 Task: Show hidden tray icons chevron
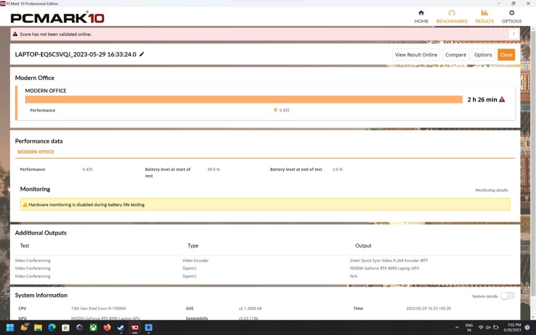[456, 328]
